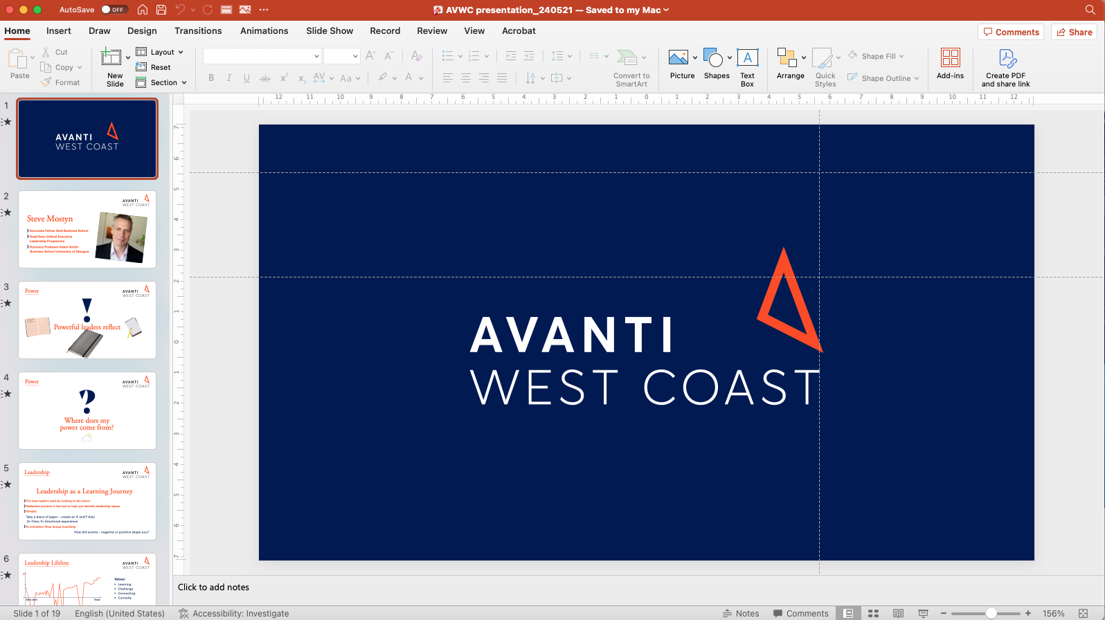Image resolution: width=1105 pixels, height=620 pixels.
Task: Cut selection with the scissors icon
Action: pyautogui.click(x=46, y=52)
